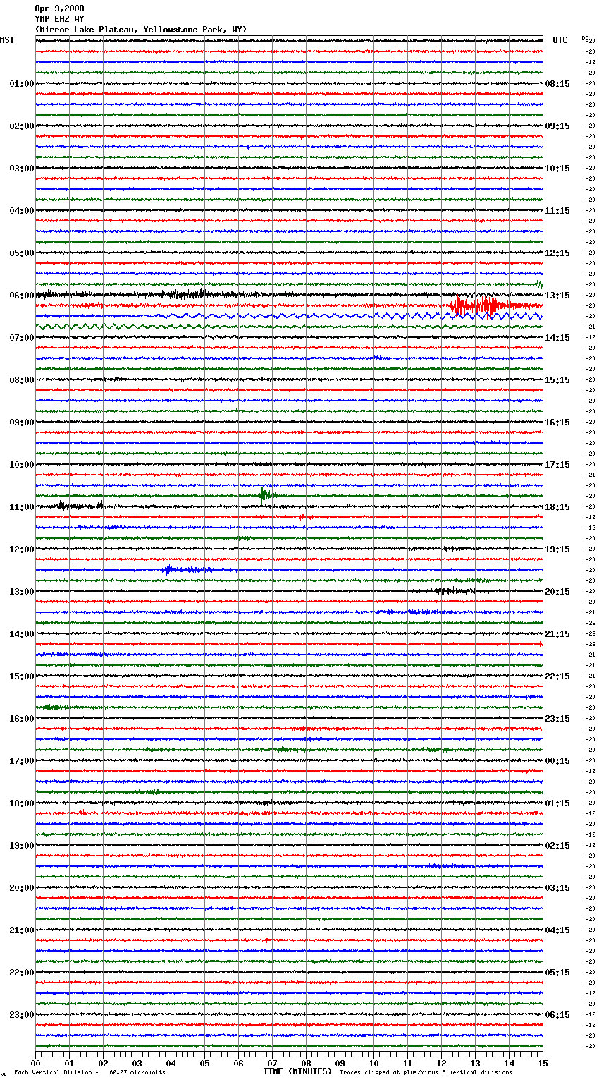Select the 14:15 UTC time label
This screenshot has height=1082, width=599.
[x=557, y=338]
